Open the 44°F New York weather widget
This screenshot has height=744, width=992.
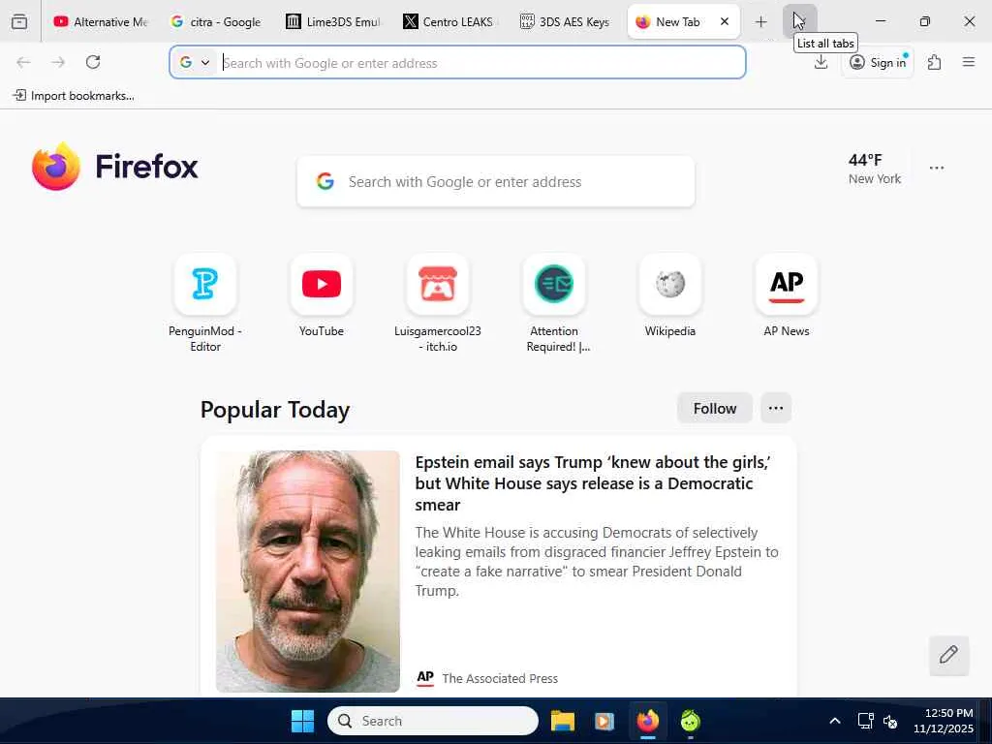coord(875,169)
